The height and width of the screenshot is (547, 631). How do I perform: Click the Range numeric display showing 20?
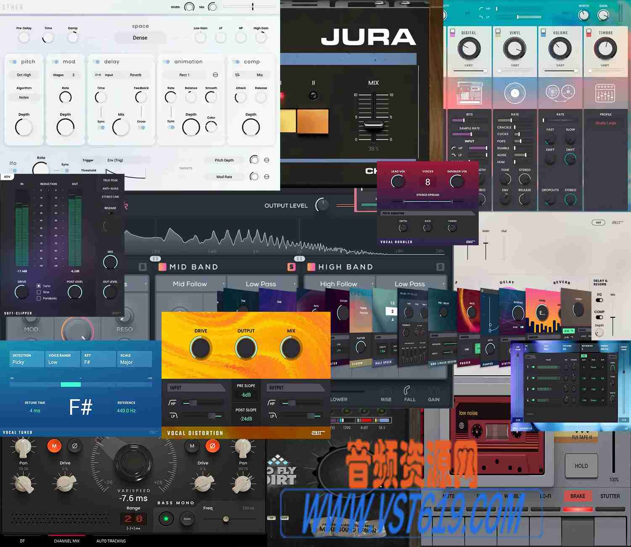[133, 519]
